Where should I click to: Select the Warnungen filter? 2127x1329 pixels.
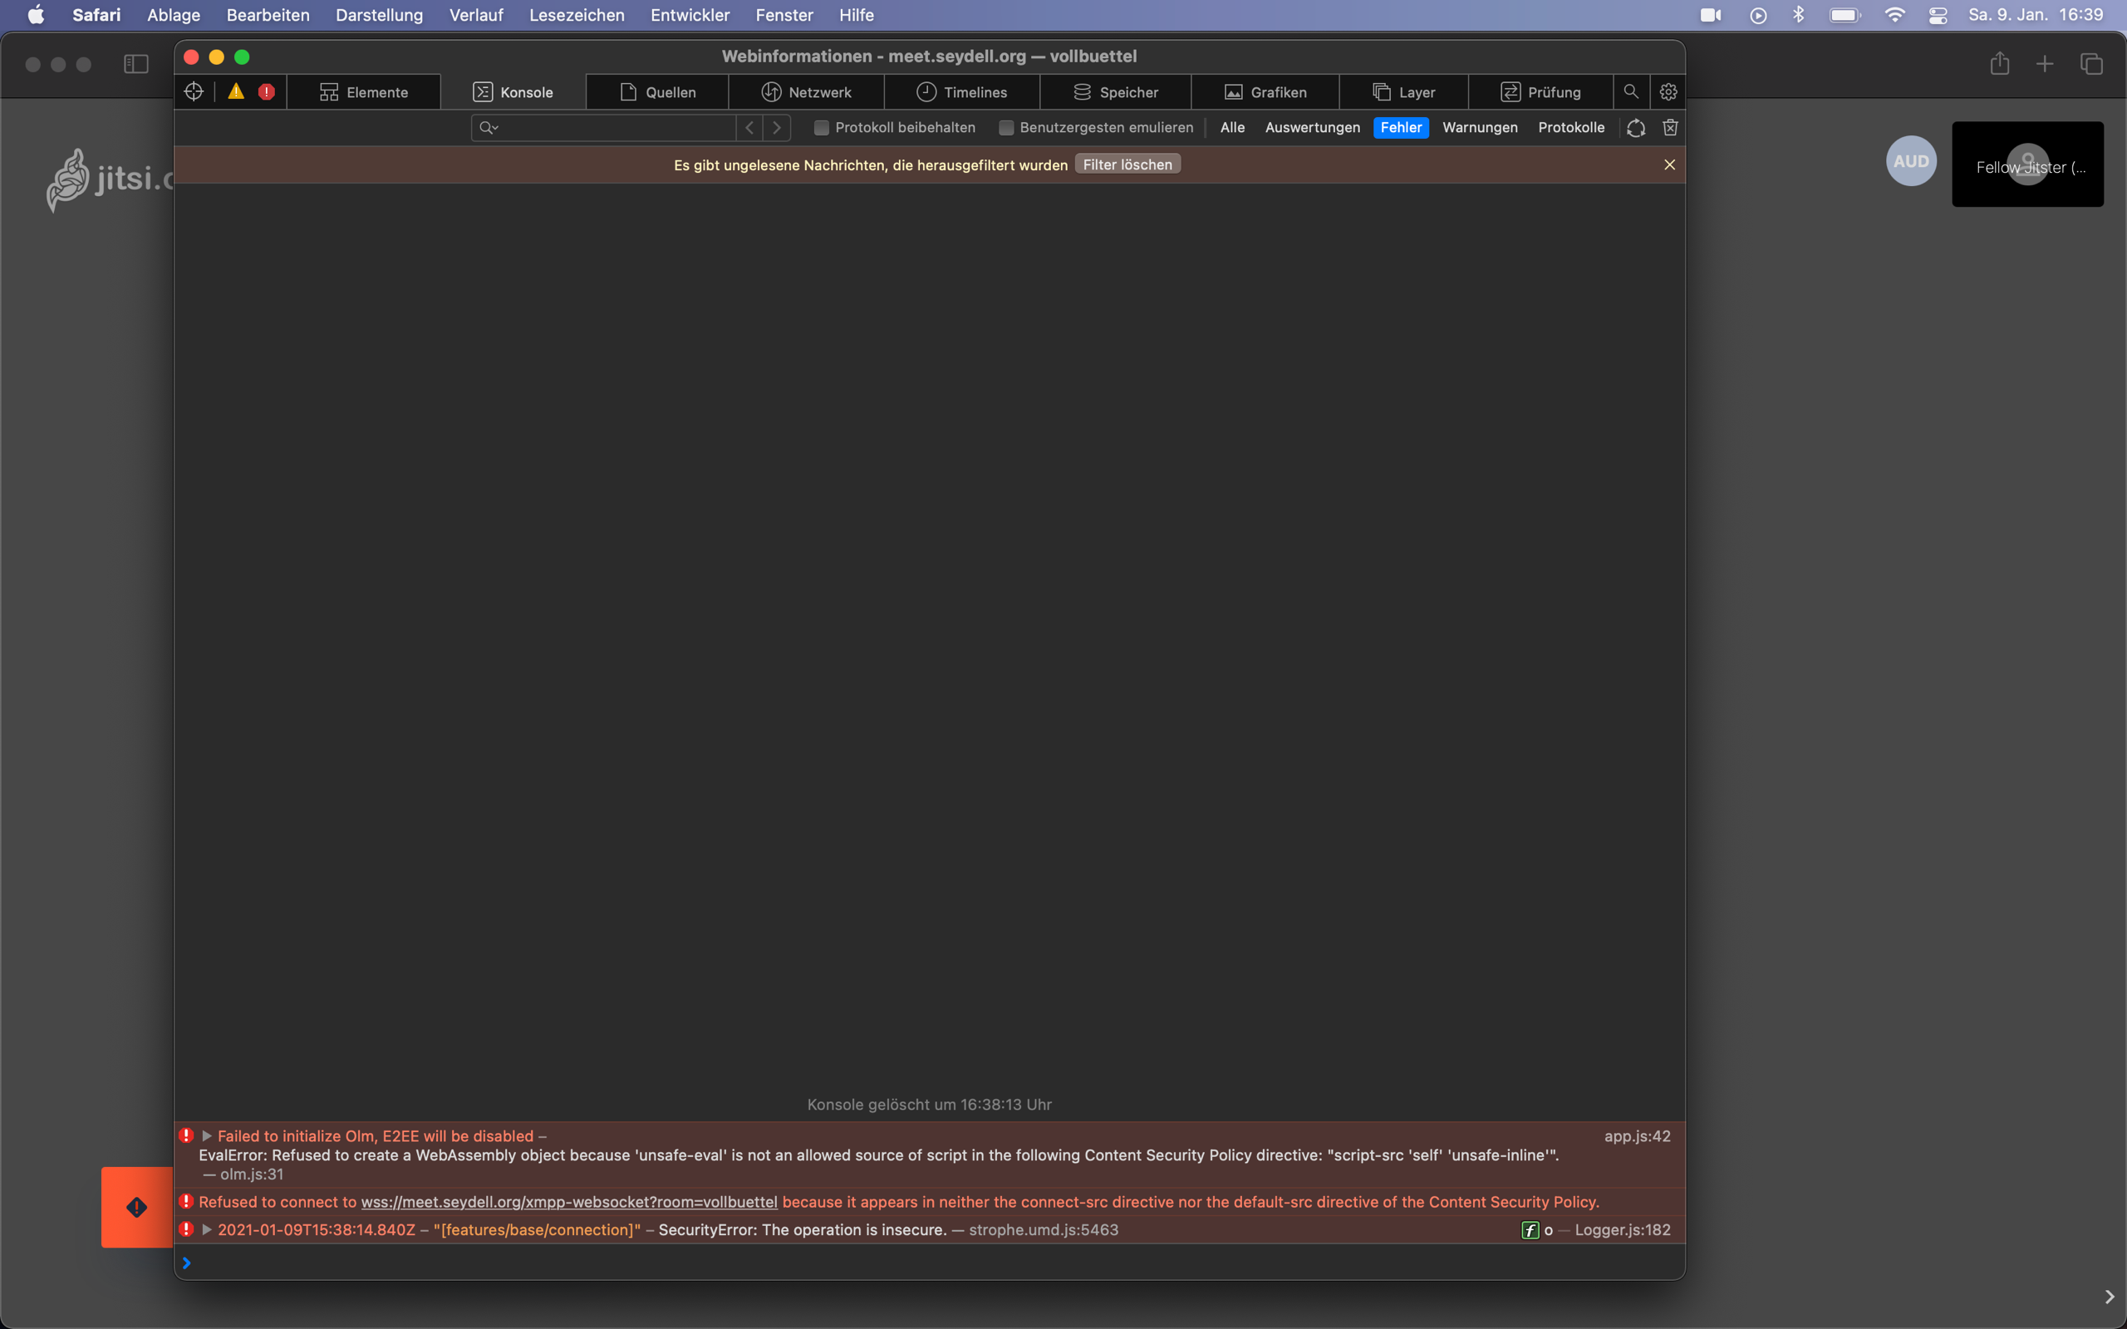point(1479,128)
